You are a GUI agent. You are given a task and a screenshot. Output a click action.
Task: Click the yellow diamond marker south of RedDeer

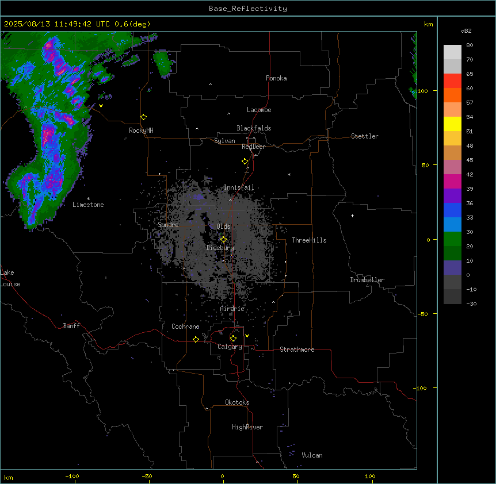[245, 162]
